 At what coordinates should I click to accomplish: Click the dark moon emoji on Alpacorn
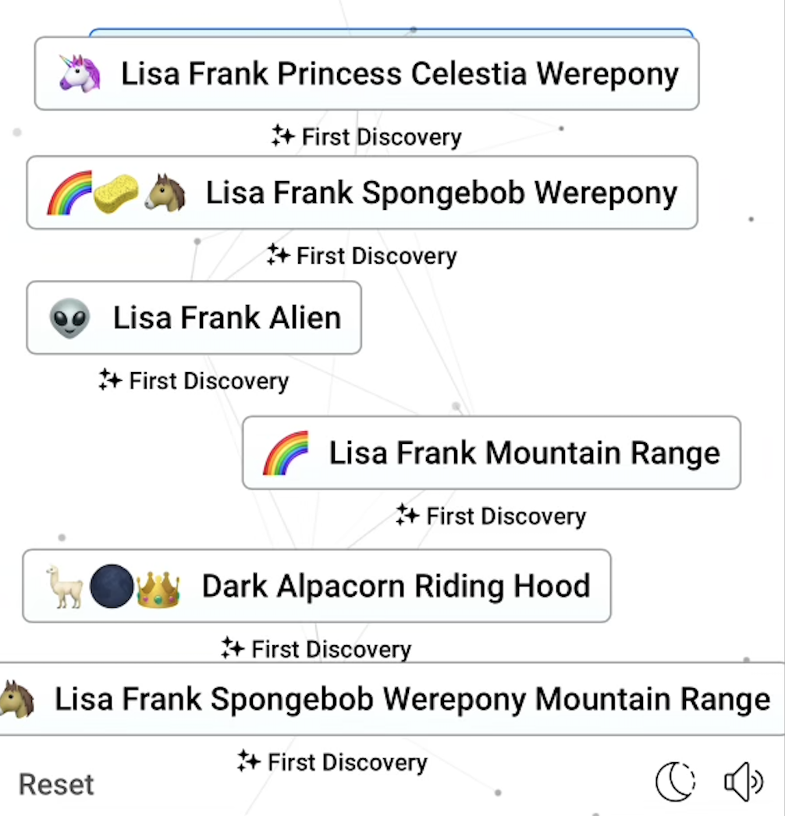point(112,586)
